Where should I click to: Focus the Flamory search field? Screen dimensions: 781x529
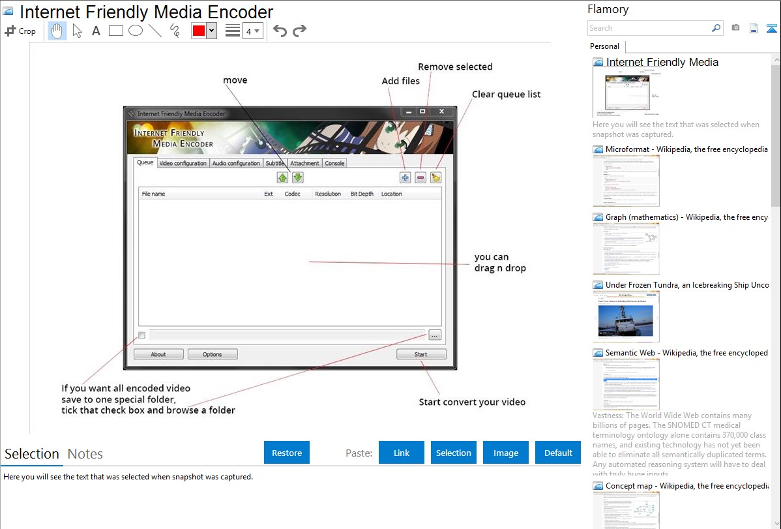point(649,28)
